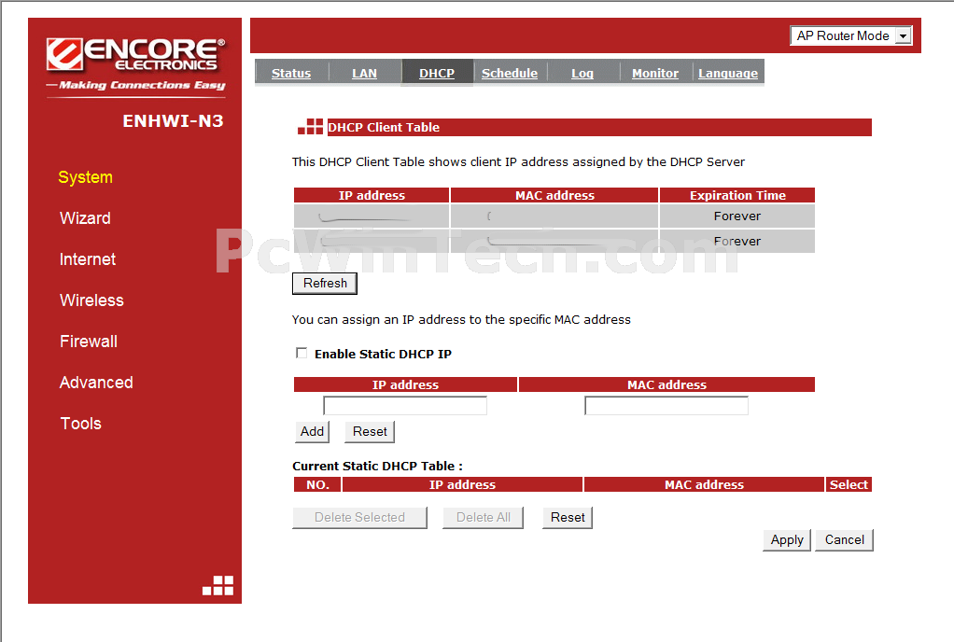The height and width of the screenshot is (642, 954).
Task: Click the first row's Forever expiration cell
Action: 737,216
